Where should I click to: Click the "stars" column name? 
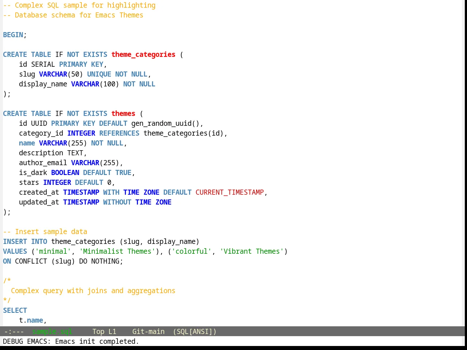(29, 182)
